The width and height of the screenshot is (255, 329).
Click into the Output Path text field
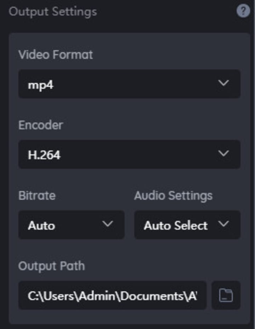tap(113, 295)
